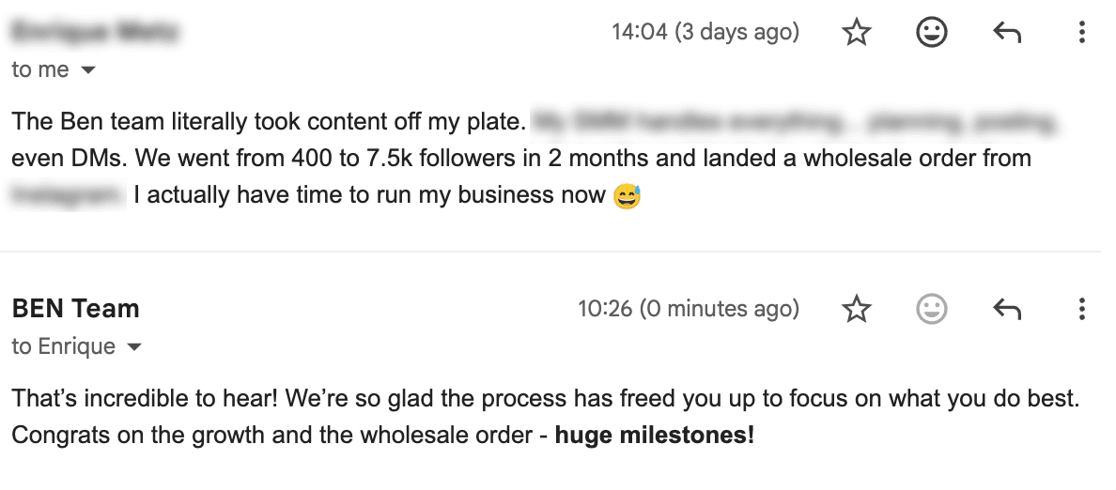This screenshot has height=490, width=1116.
Task: Click the bold "huge milestones!" text
Action: point(654,436)
